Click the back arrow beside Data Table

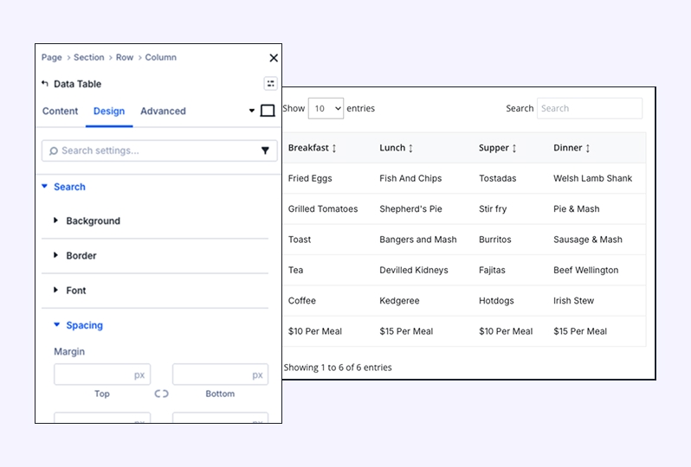tap(45, 84)
